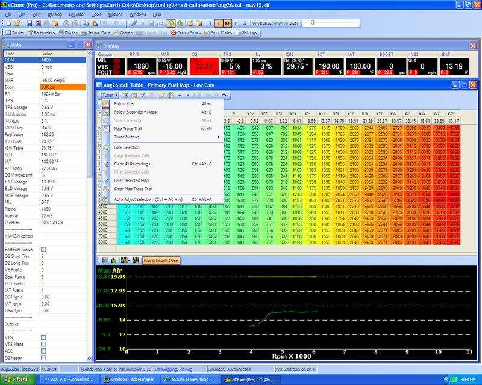Click the New file icon in the toolbar

[8, 23]
